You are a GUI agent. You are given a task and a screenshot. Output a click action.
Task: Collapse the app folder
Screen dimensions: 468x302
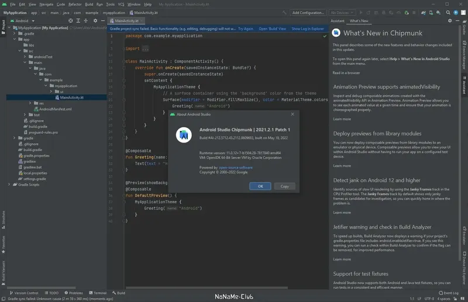coord(14,39)
